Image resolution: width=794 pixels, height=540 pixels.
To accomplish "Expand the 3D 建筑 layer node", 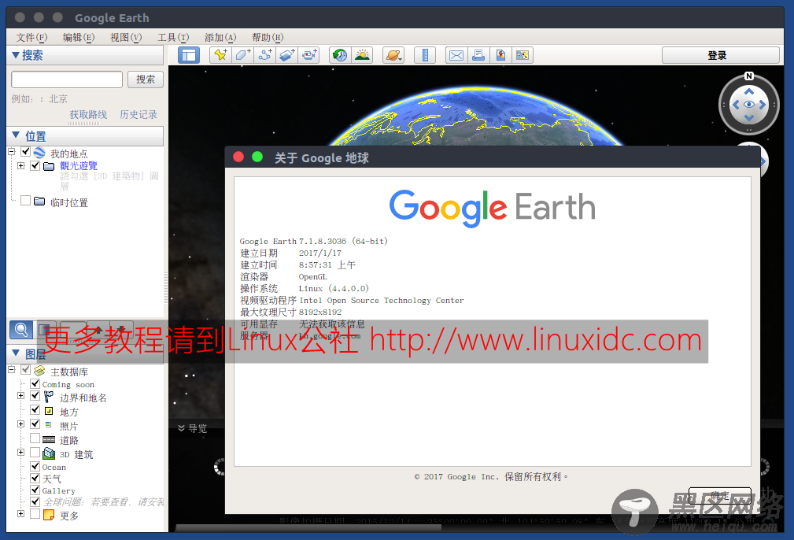I will [x=20, y=453].
